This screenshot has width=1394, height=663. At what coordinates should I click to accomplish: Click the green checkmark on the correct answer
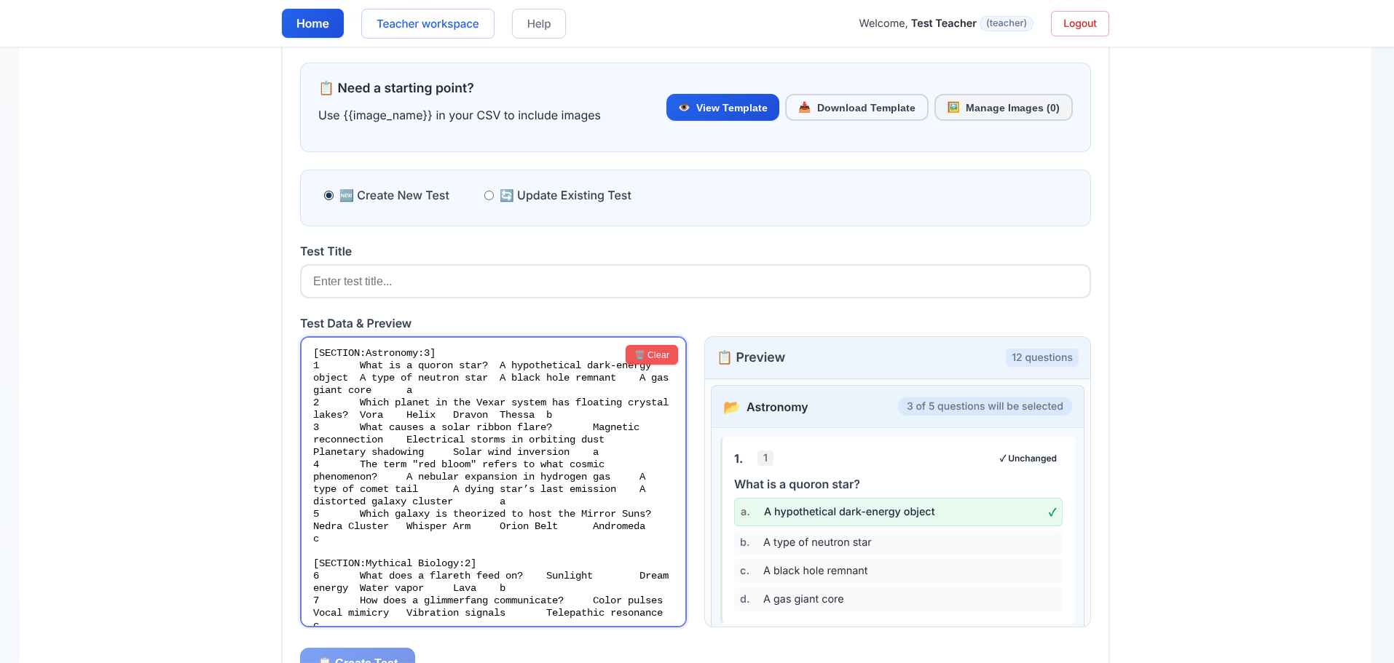[1052, 512]
